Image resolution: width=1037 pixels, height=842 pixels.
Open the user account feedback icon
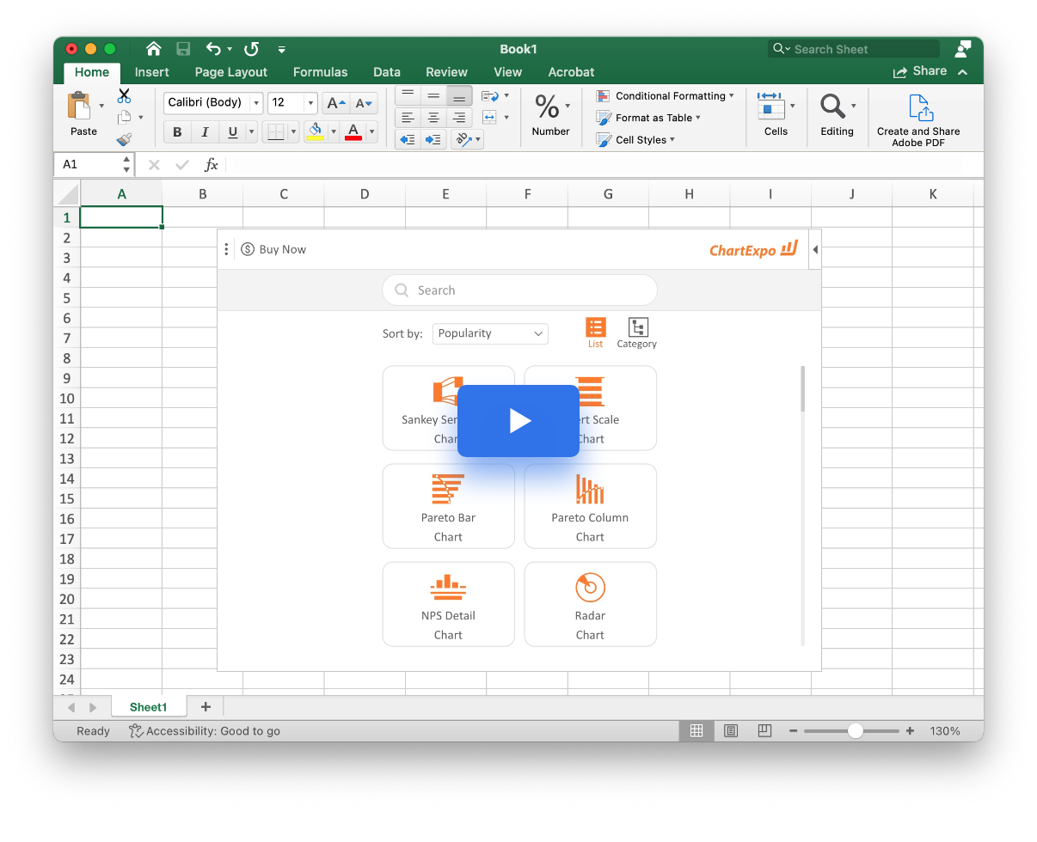point(963,49)
